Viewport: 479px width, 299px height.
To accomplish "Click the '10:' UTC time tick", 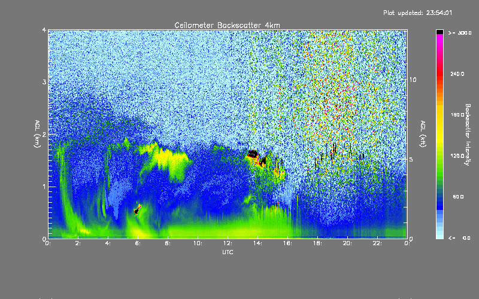I will pos(198,243).
